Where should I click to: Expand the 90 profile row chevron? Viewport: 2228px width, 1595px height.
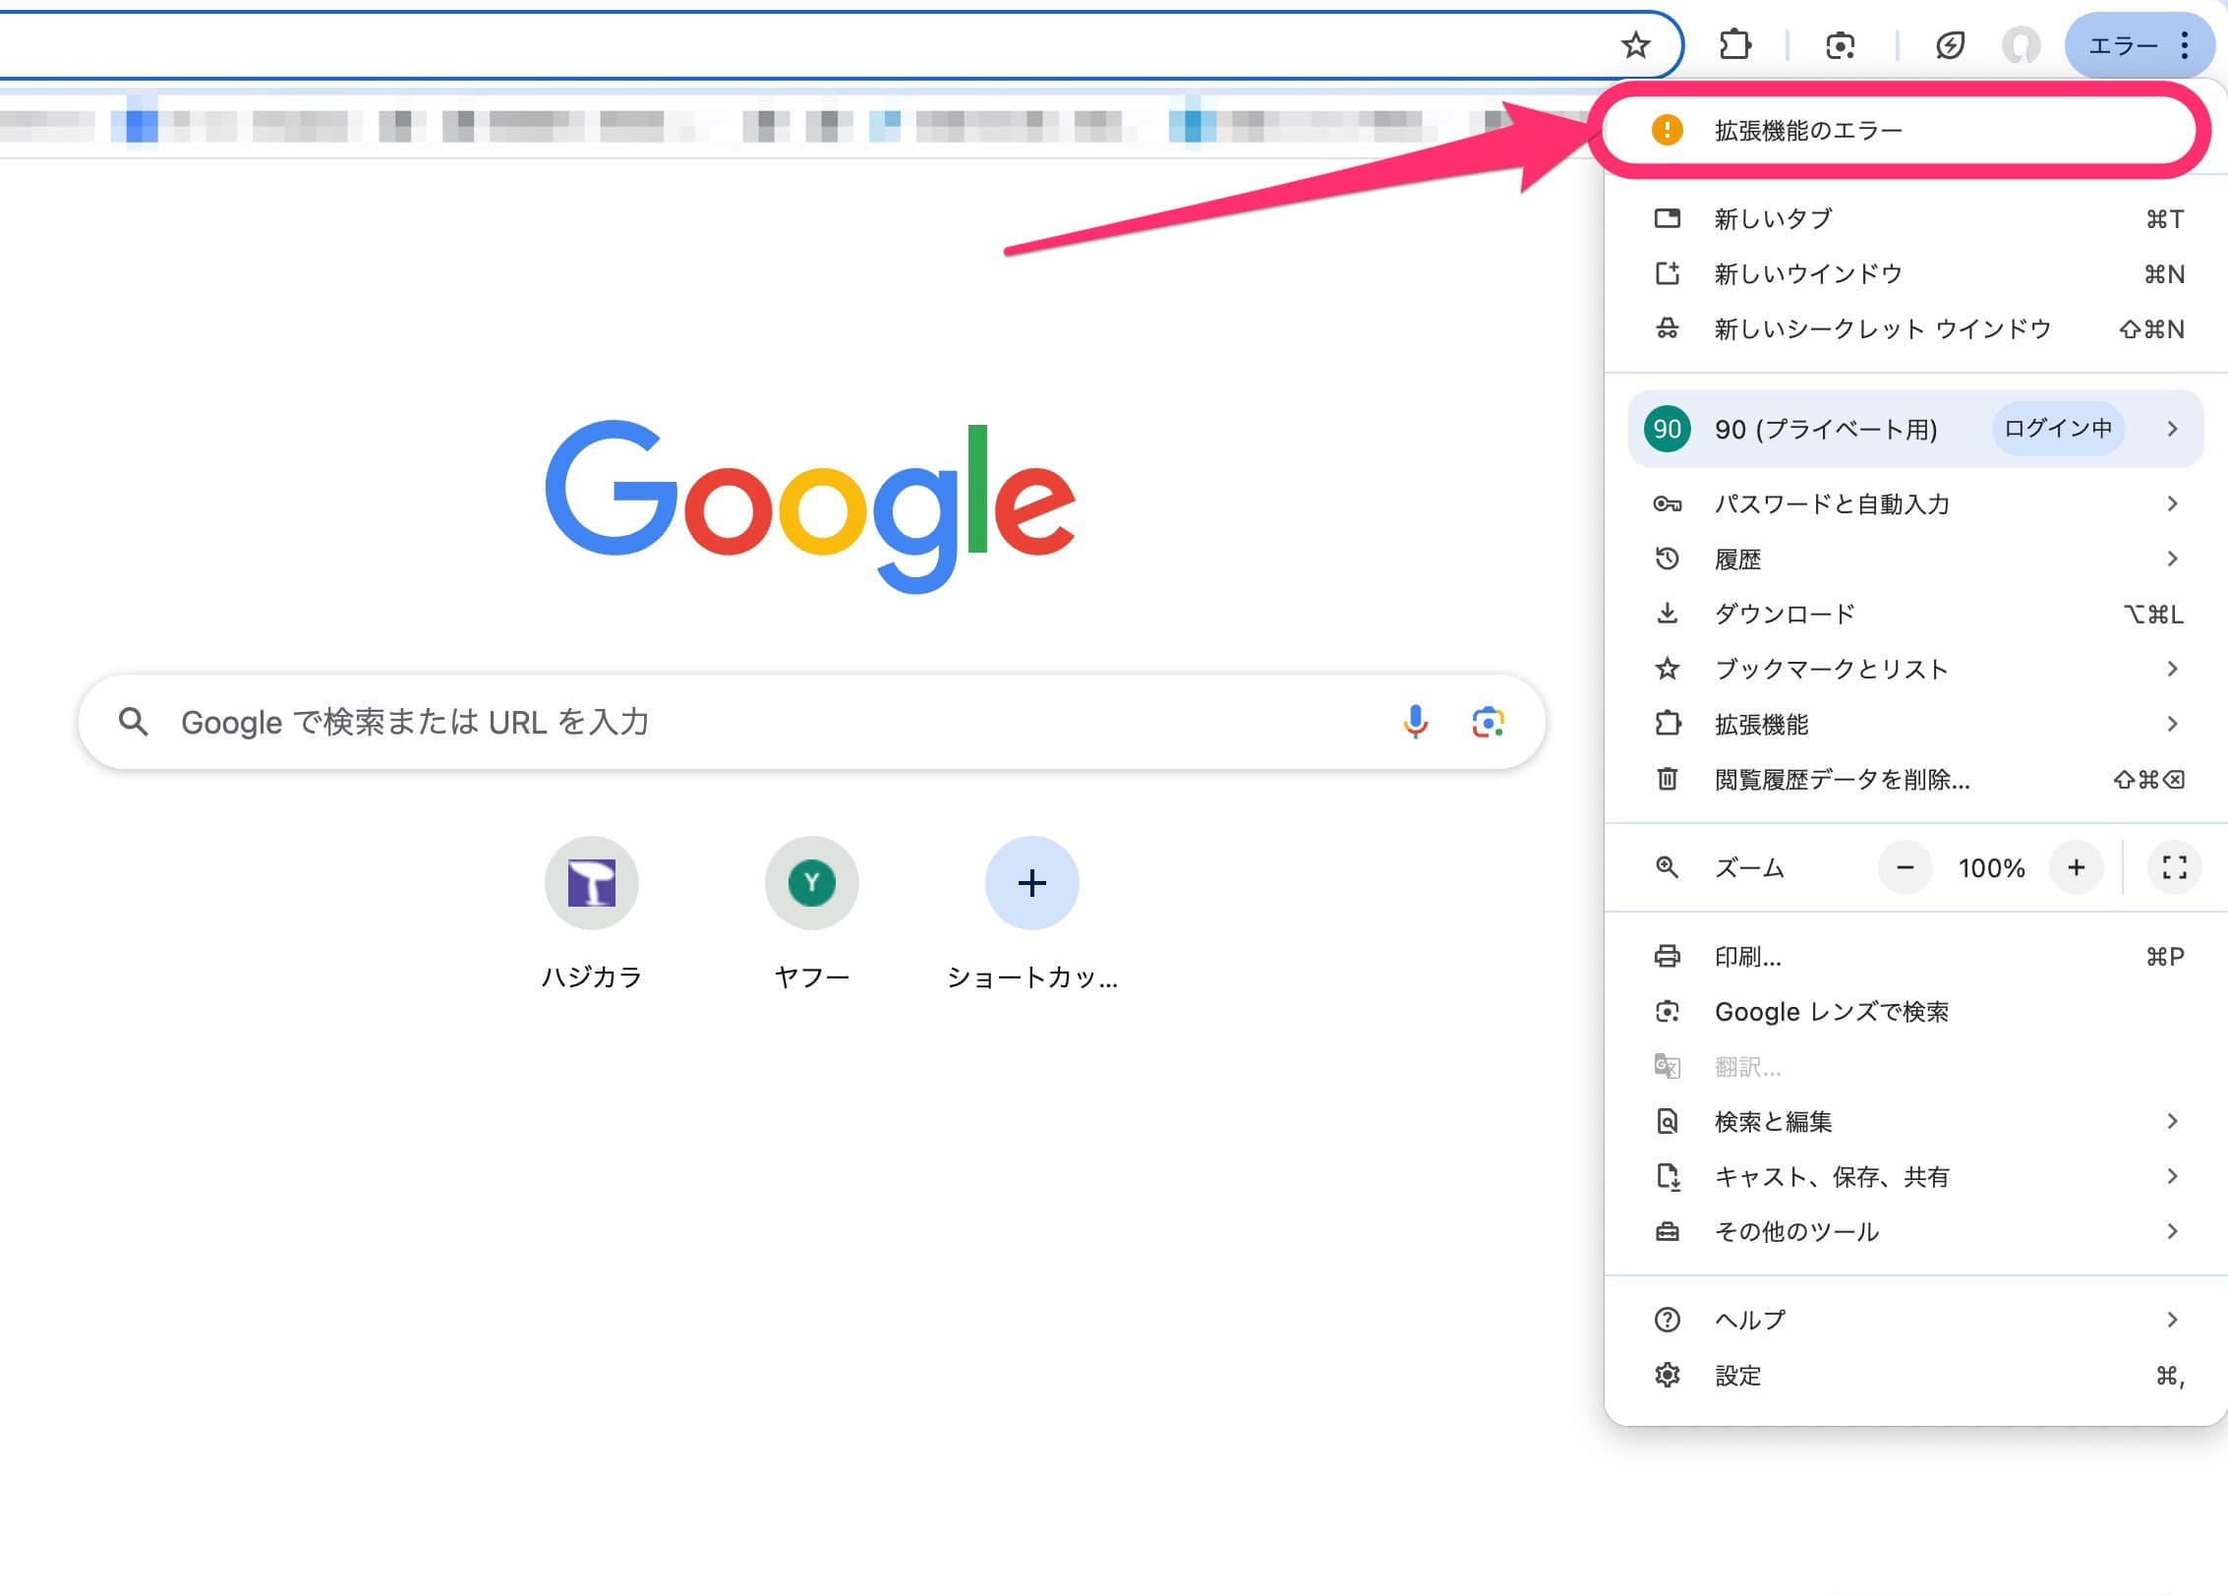point(2172,429)
